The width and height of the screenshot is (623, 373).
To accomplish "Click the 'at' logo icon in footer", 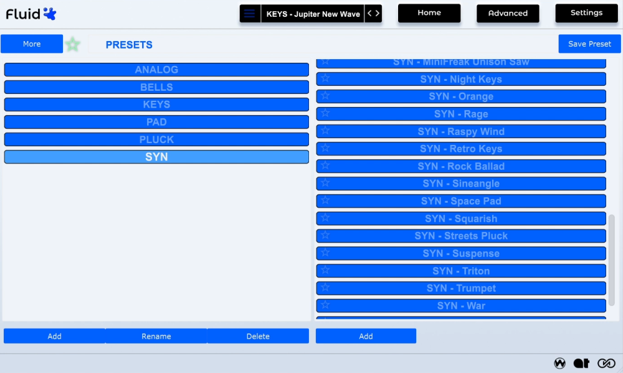I will (582, 363).
